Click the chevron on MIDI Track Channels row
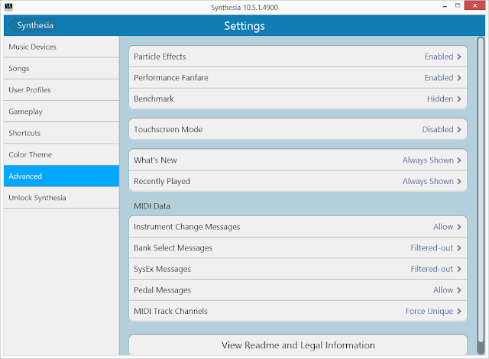This screenshot has height=359, width=489. 459,312
